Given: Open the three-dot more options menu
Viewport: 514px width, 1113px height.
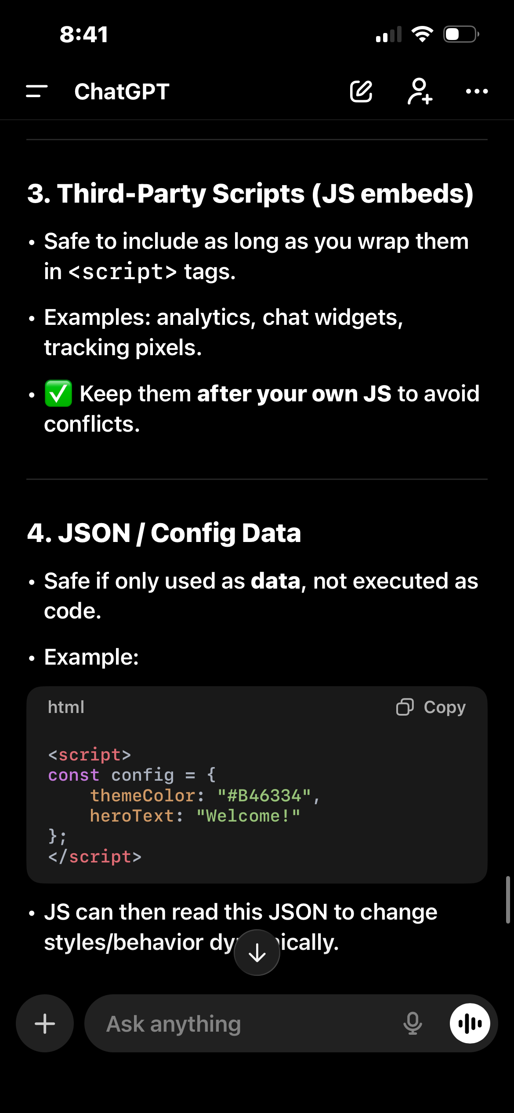Looking at the screenshot, I should [x=477, y=91].
